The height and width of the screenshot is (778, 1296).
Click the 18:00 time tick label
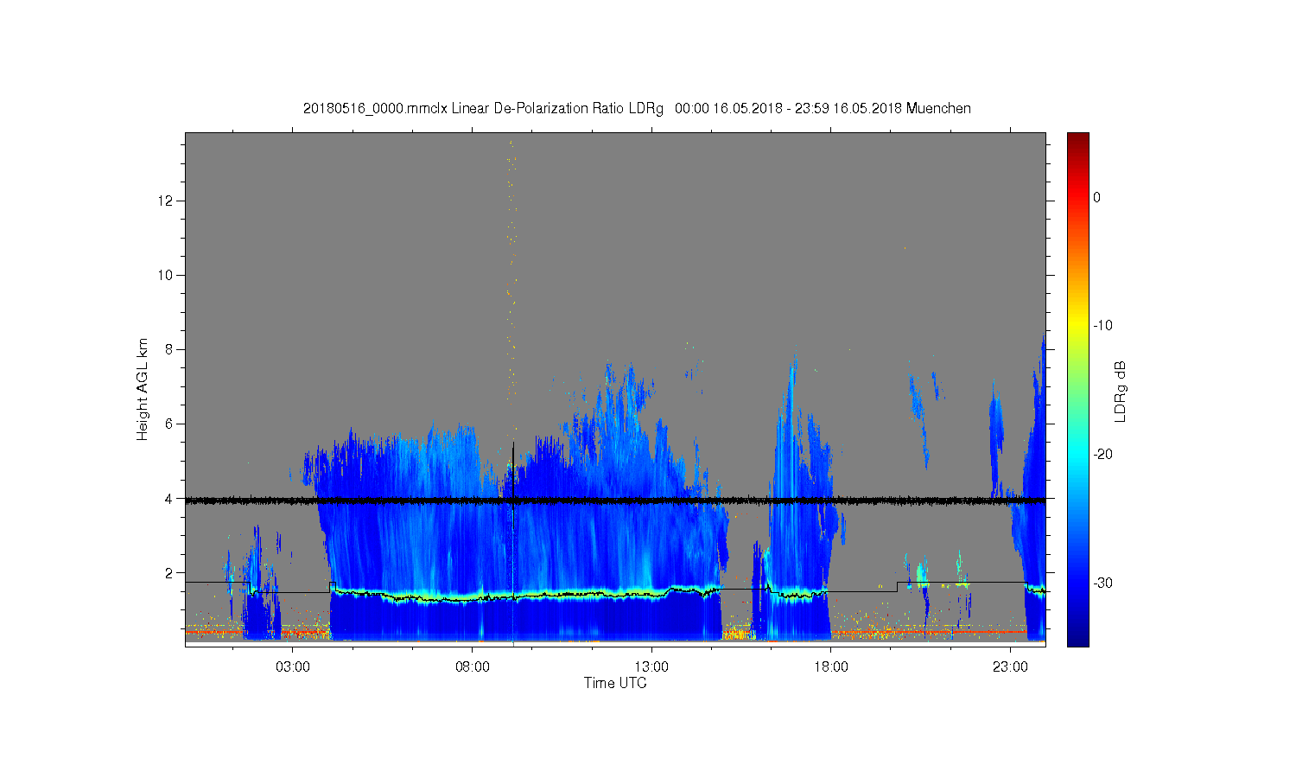[831, 667]
